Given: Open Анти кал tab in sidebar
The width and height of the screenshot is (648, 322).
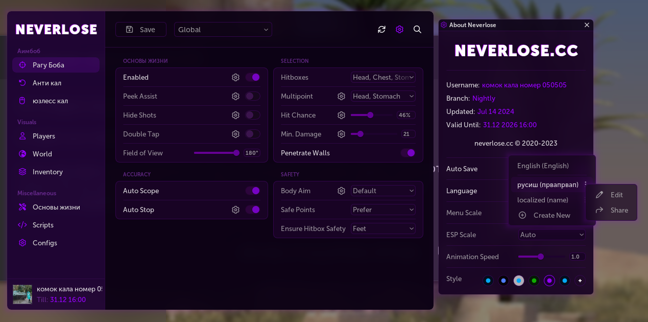Looking at the screenshot, I should (56, 83).
